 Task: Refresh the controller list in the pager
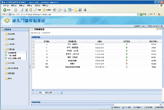pos(61,93)
